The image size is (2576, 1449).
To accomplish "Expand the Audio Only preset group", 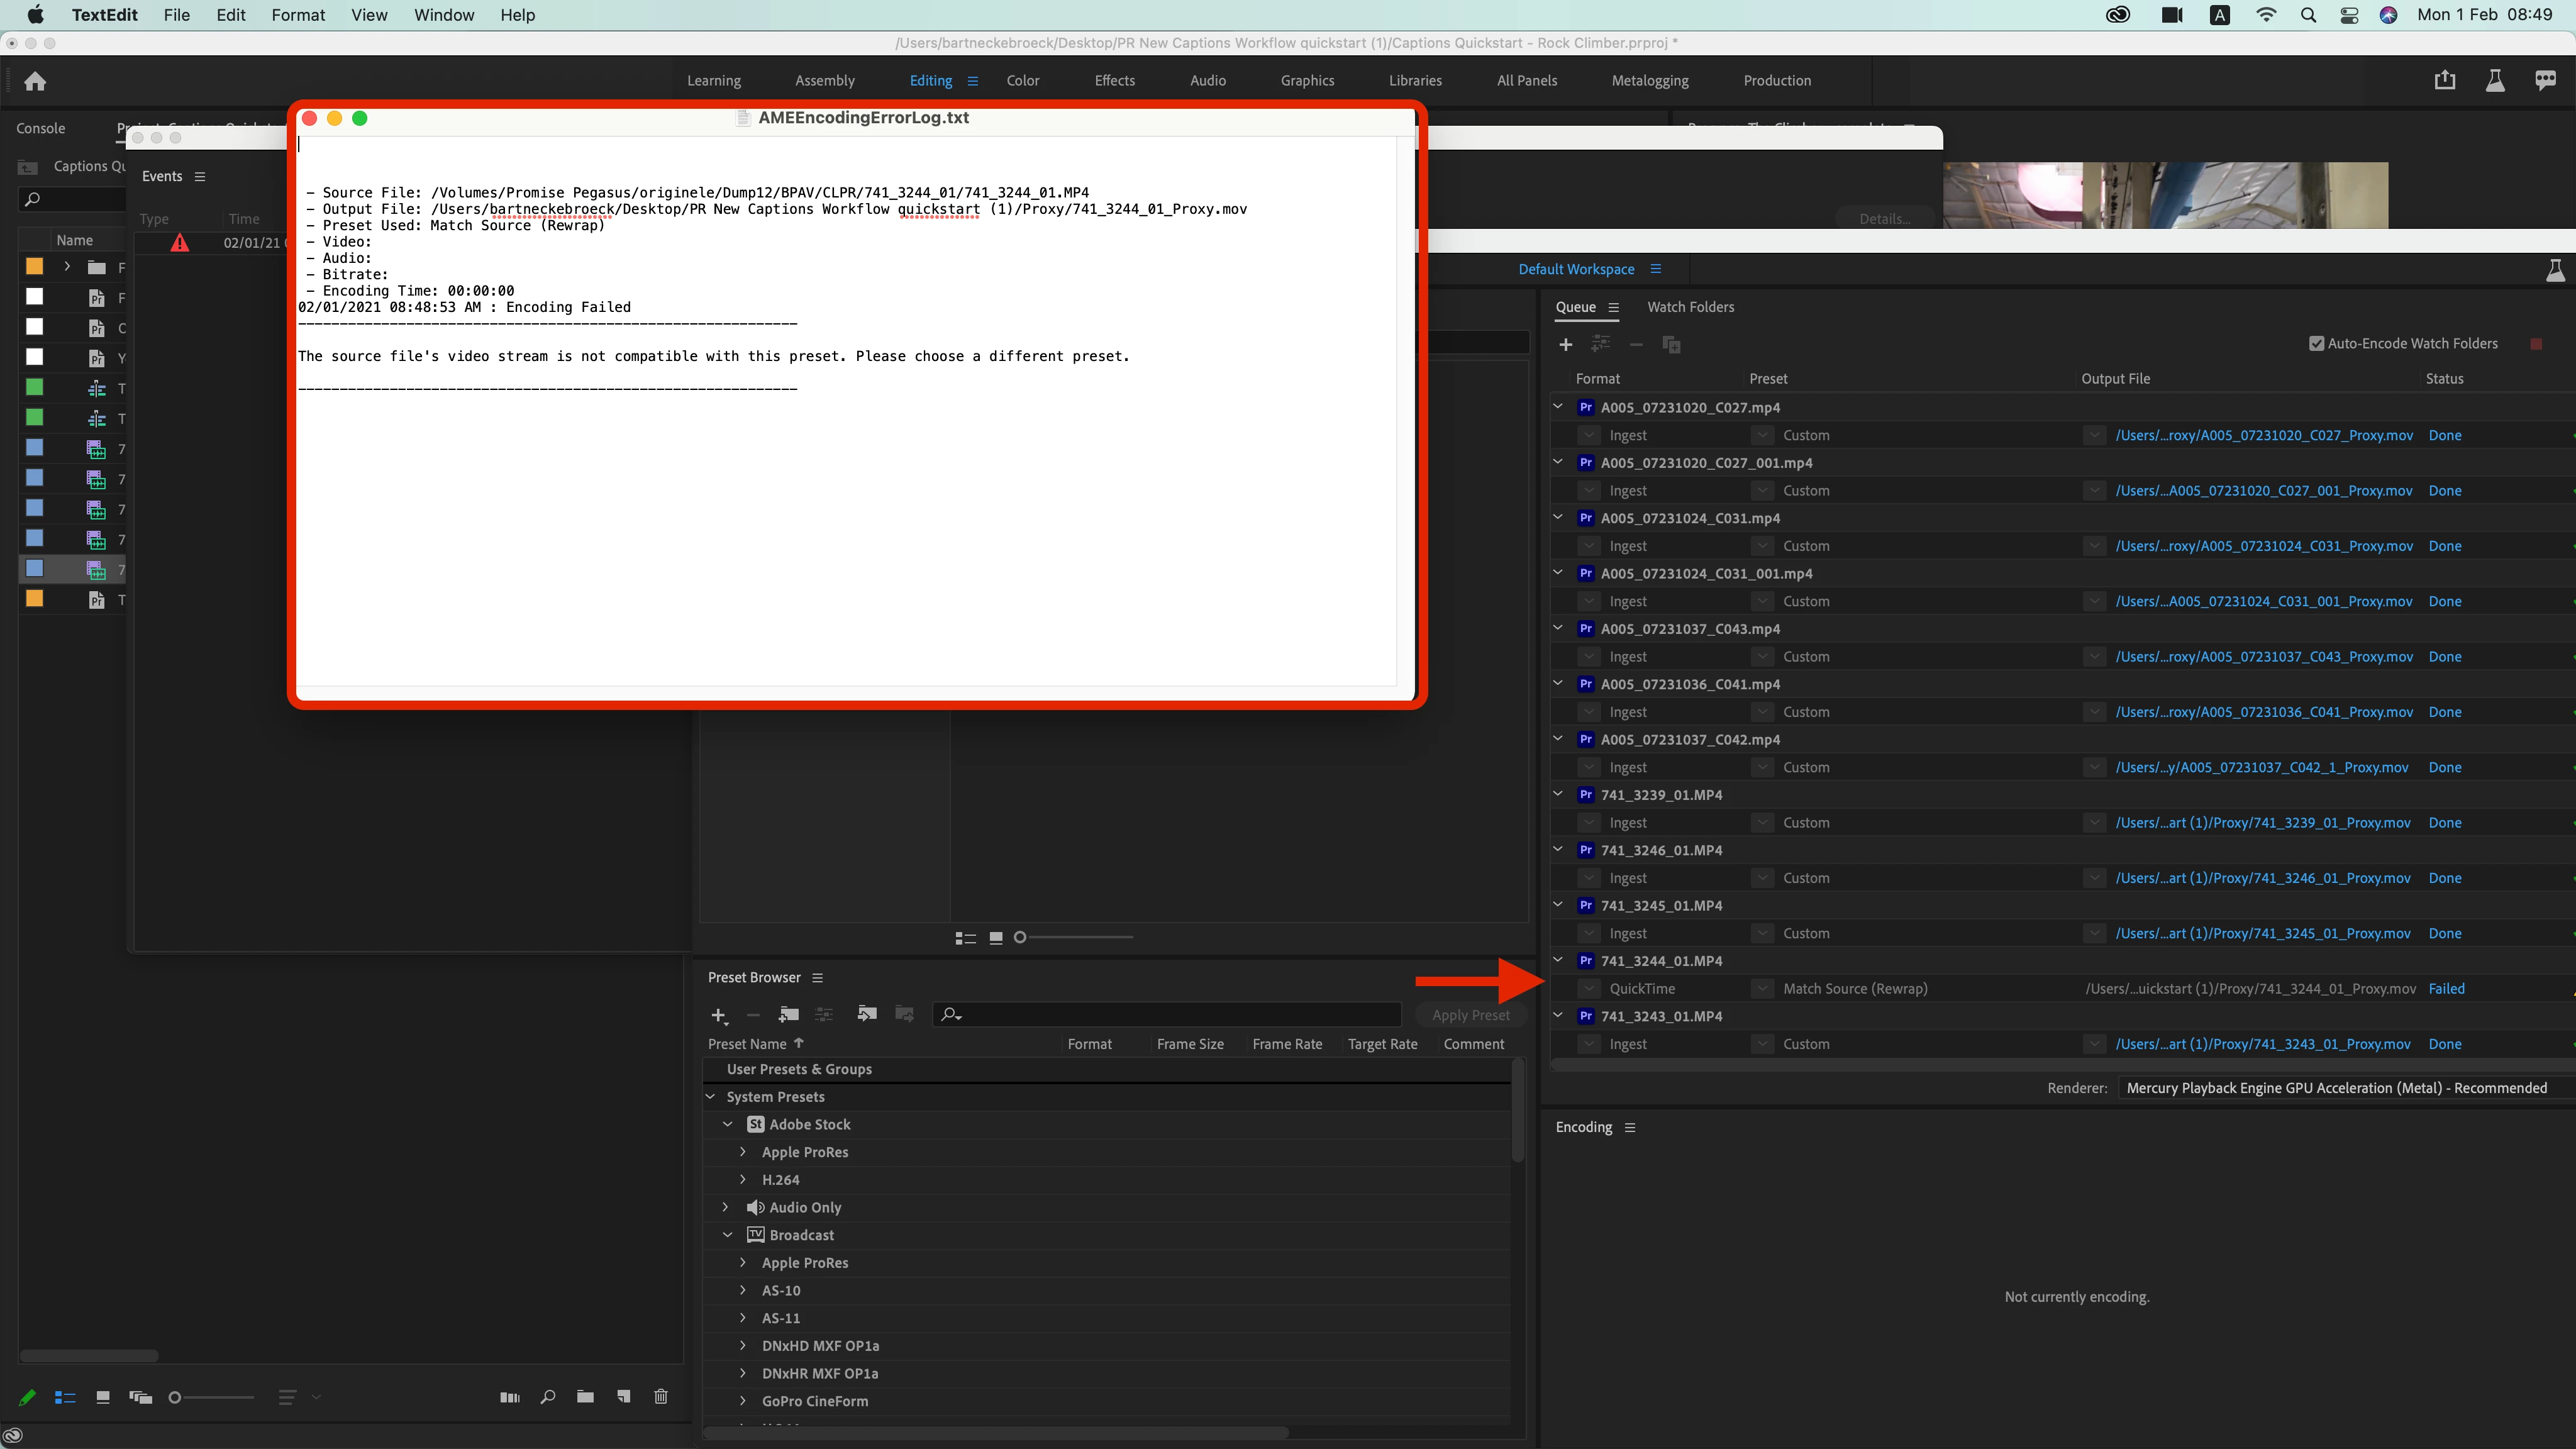I will pos(726,1207).
